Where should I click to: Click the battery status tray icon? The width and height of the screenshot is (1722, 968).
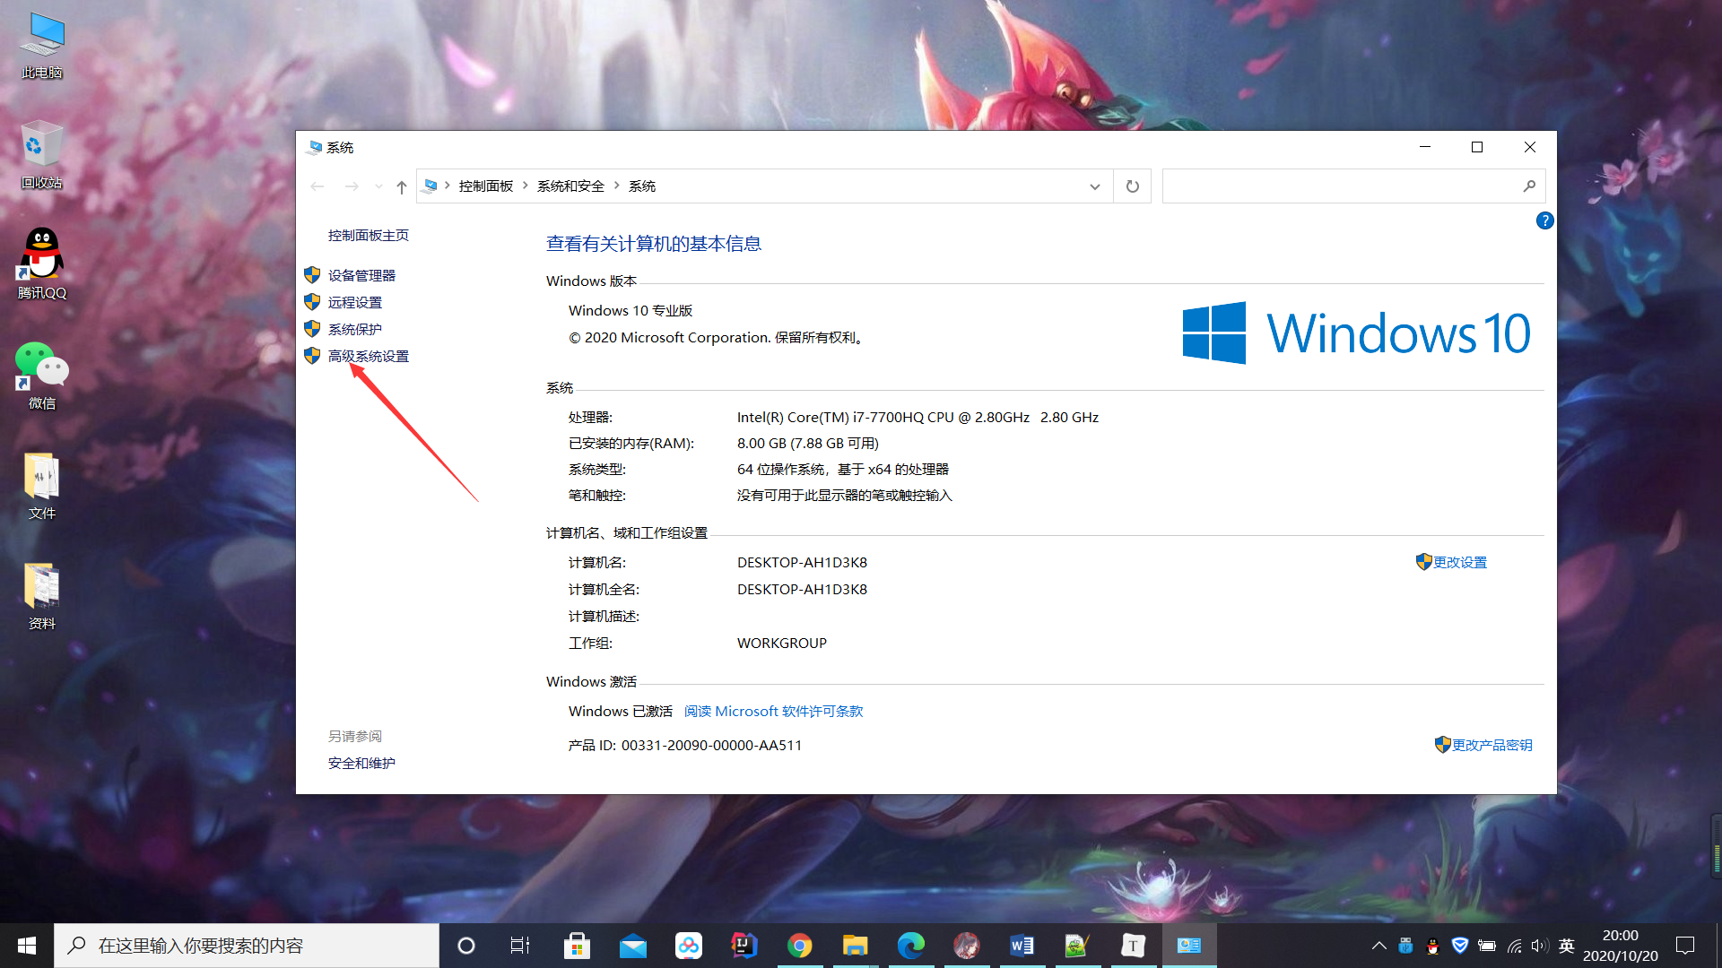click(1486, 946)
